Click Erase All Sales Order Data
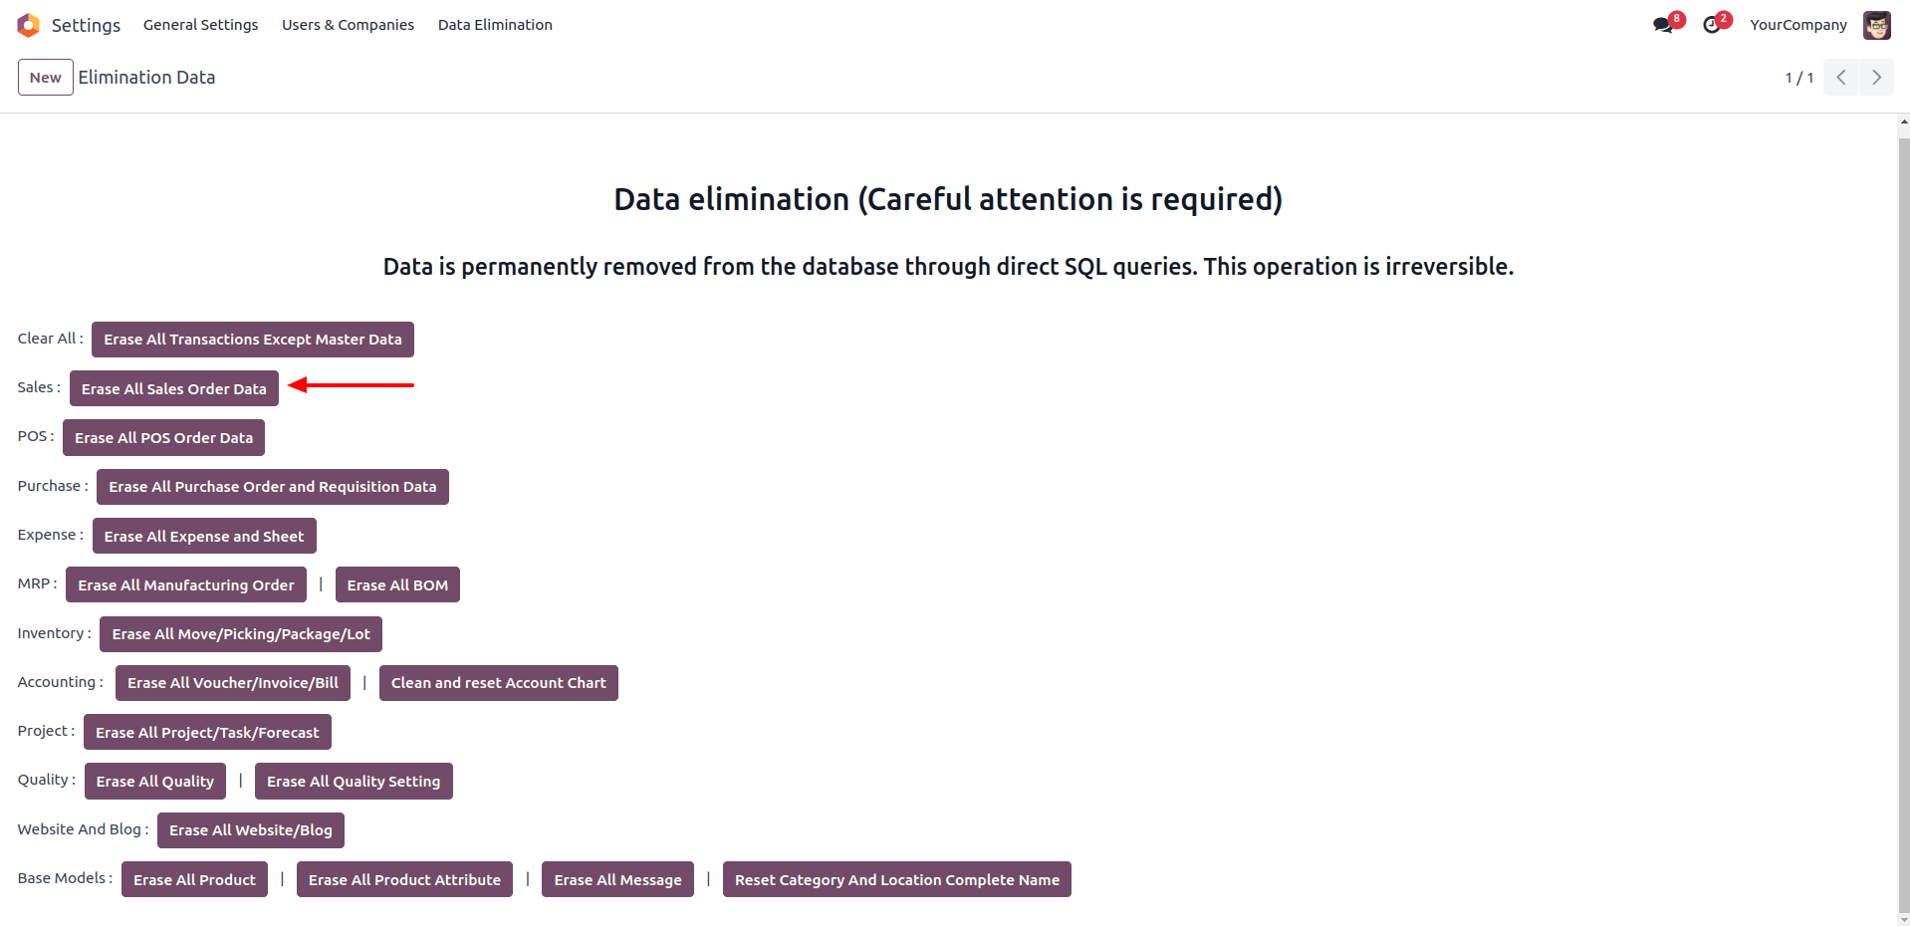Viewport: 1910px width, 926px height. click(x=174, y=388)
